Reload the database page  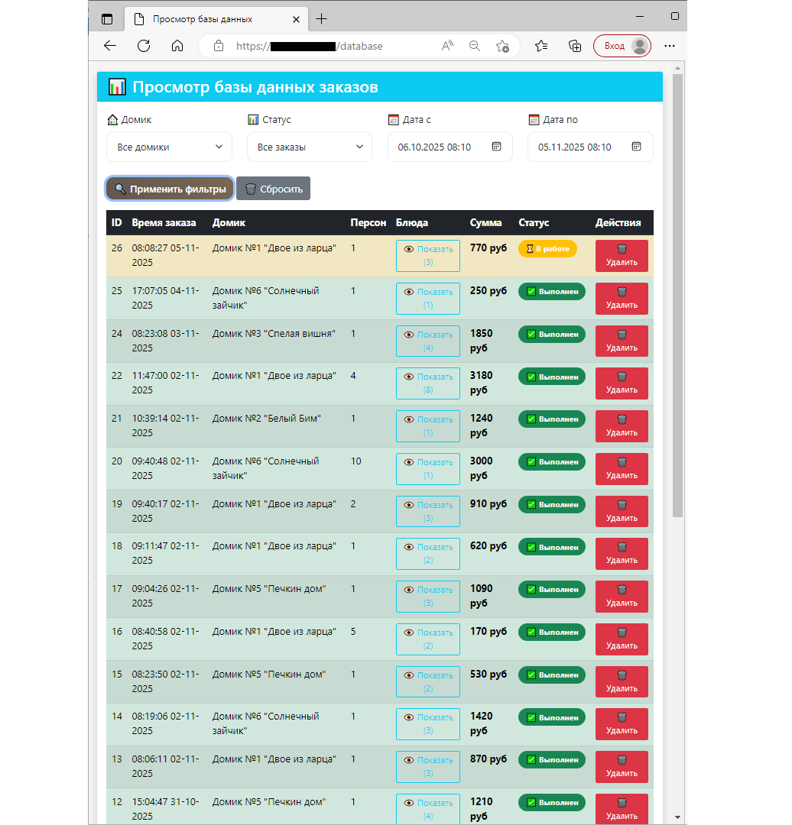pos(144,46)
